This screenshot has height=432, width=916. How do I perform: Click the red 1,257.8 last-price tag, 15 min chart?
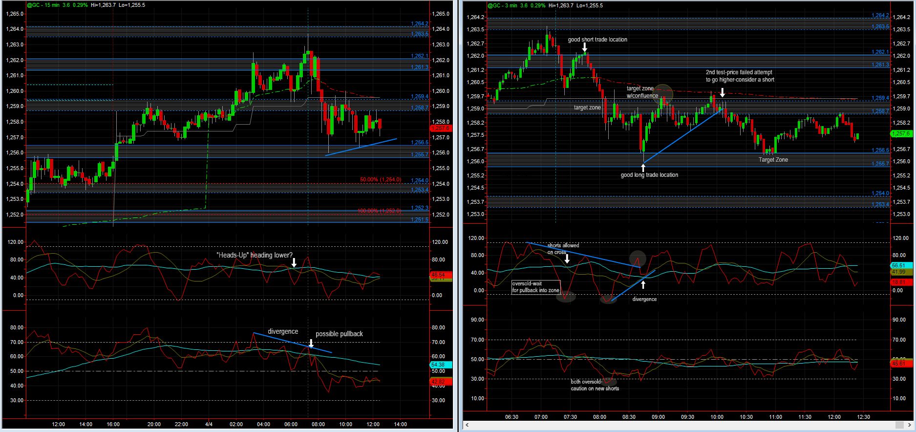coord(441,128)
